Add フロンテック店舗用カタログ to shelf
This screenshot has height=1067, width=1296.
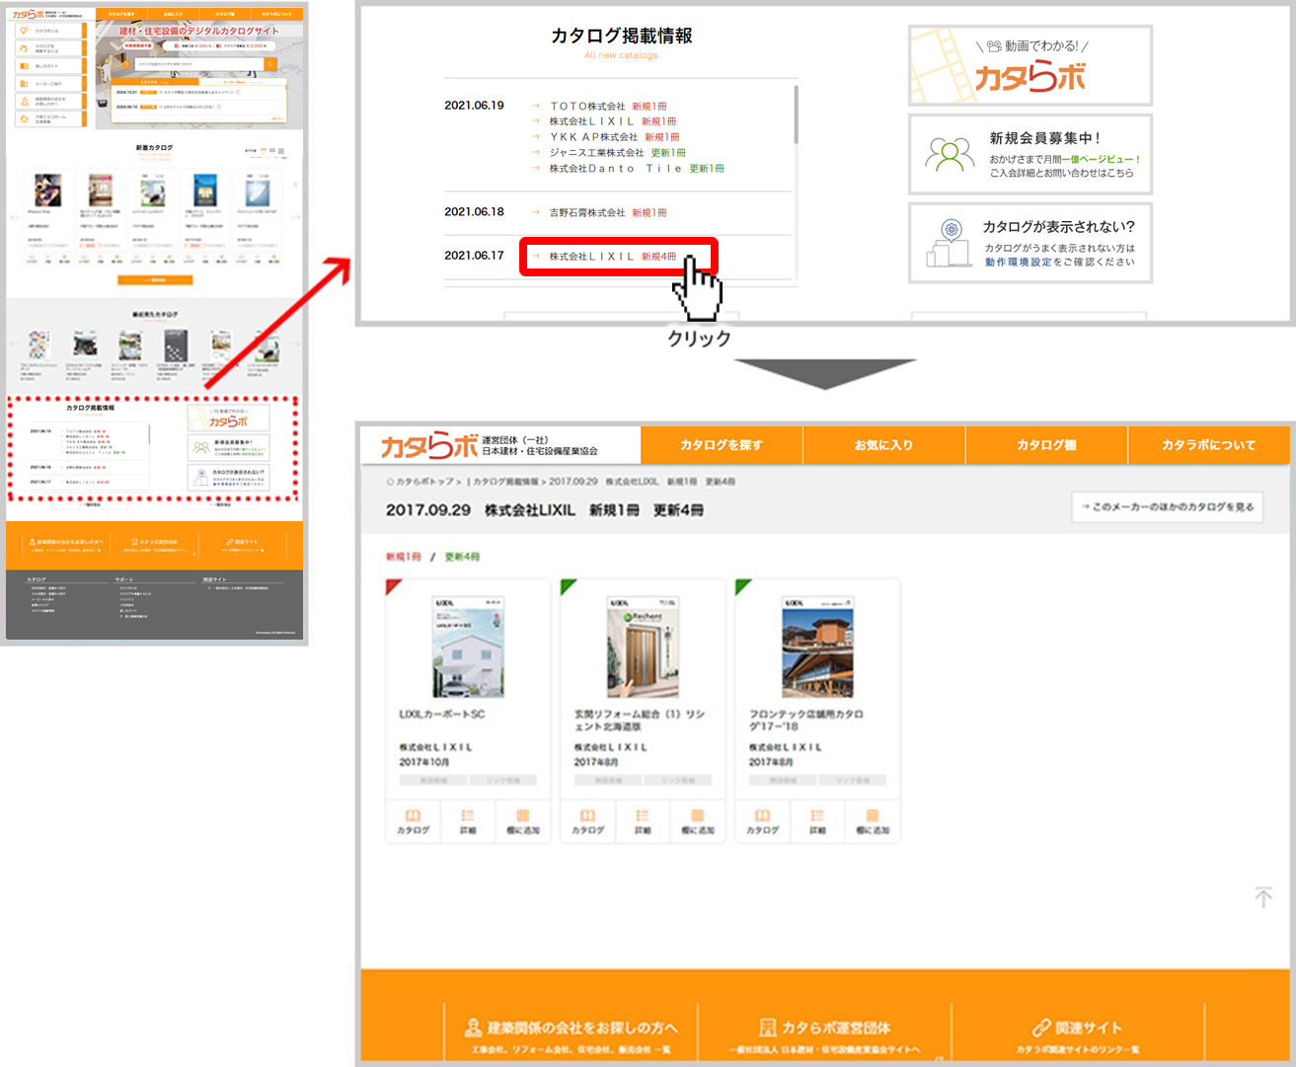coord(873,820)
